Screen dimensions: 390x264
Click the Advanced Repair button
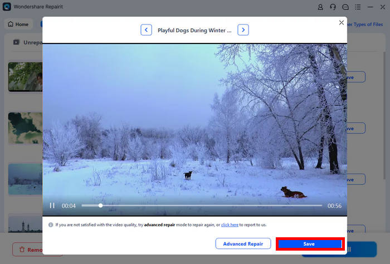243,244
